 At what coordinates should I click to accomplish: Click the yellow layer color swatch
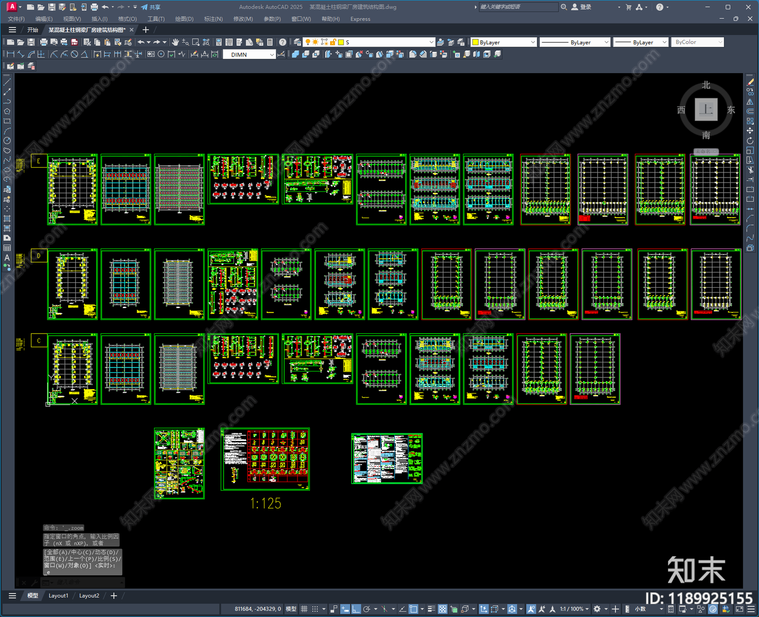click(341, 42)
